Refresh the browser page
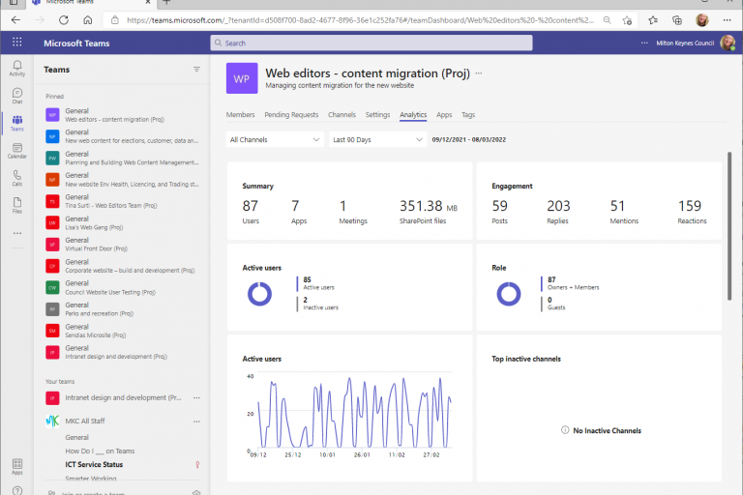 coord(64,20)
